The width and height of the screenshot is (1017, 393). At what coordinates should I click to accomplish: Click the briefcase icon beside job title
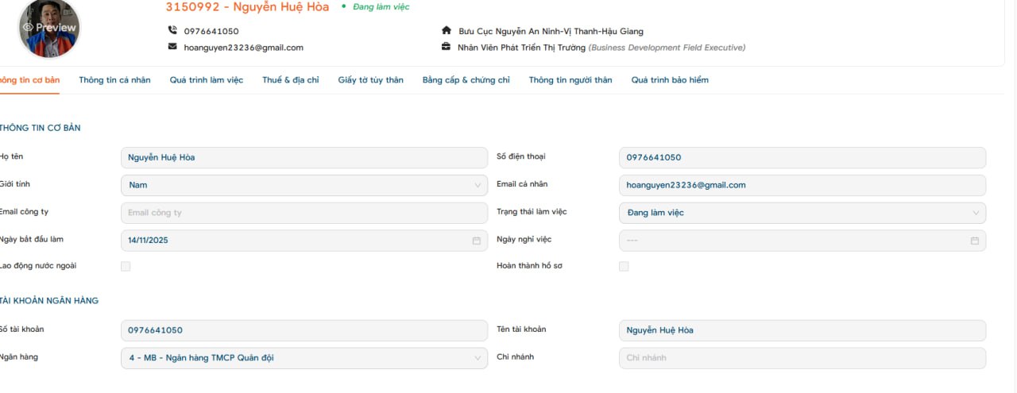pos(446,47)
